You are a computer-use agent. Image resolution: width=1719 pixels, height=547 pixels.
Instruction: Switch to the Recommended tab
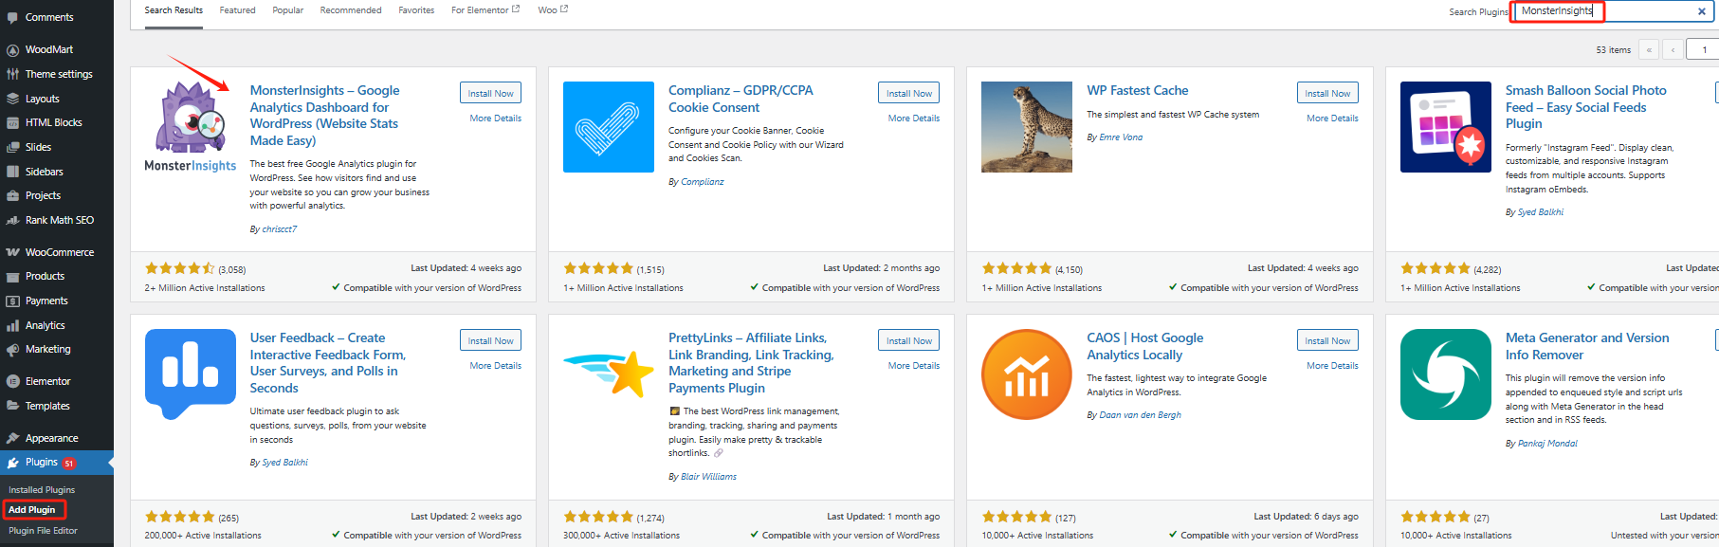pos(351,10)
